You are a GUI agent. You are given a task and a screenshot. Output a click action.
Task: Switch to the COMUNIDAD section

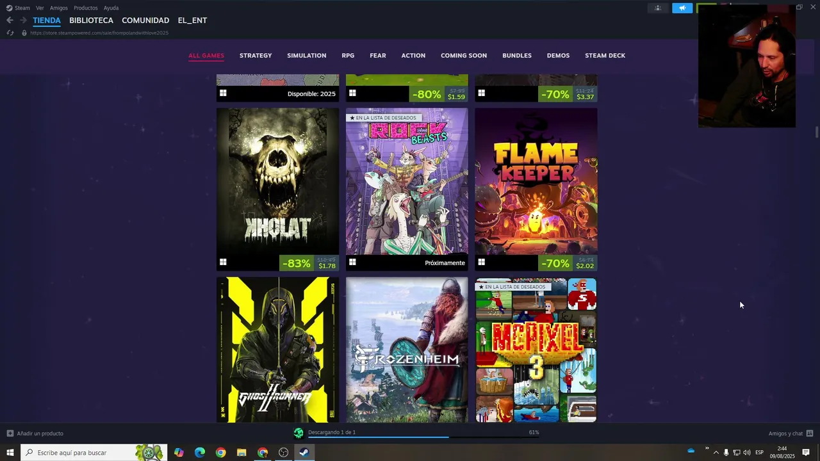pyautogui.click(x=145, y=20)
